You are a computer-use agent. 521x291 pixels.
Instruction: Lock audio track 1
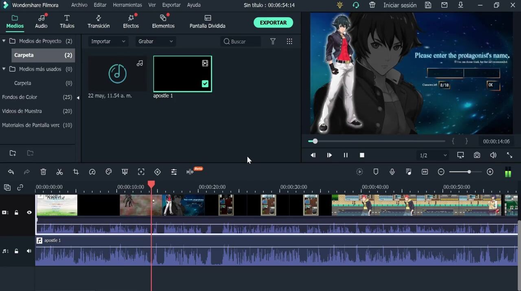(16, 251)
